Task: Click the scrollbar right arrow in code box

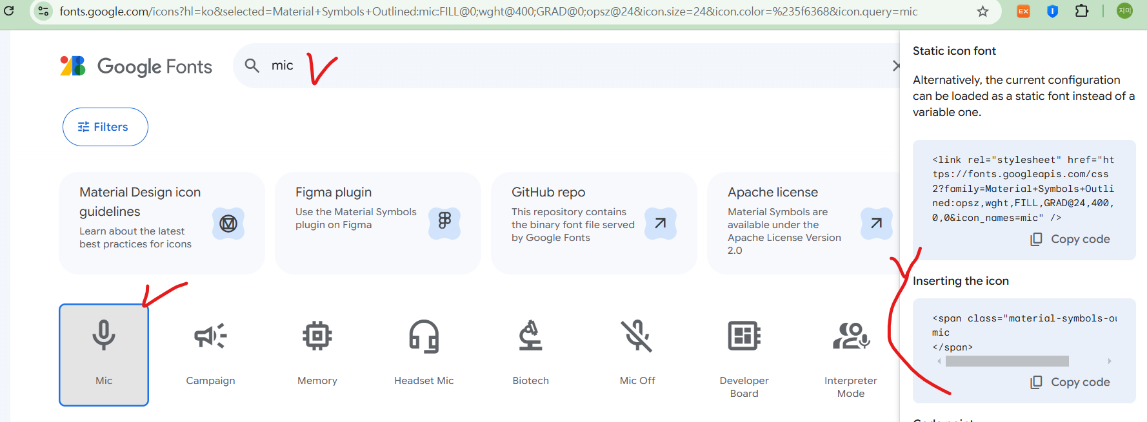Action: (1110, 361)
